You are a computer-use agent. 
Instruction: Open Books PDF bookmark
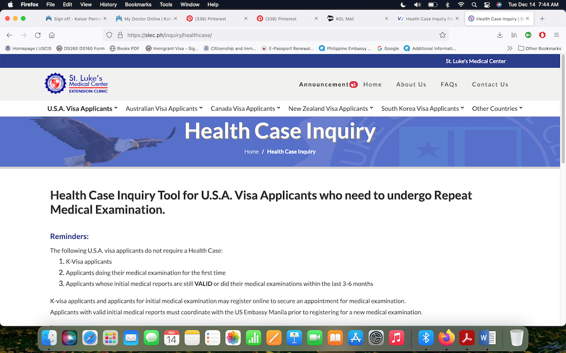point(125,48)
